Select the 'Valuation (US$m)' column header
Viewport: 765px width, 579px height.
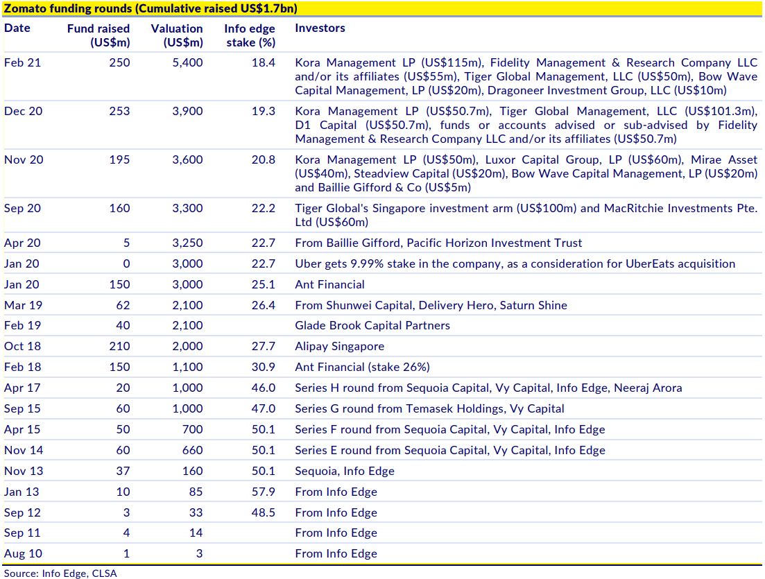(x=177, y=35)
